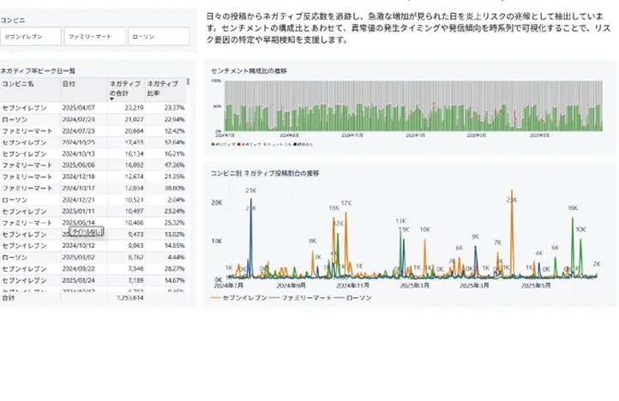The width and height of the screenshot is (619, 401).
Task: Click the 20K y-axis label in line chart
Action: (217, 202)
